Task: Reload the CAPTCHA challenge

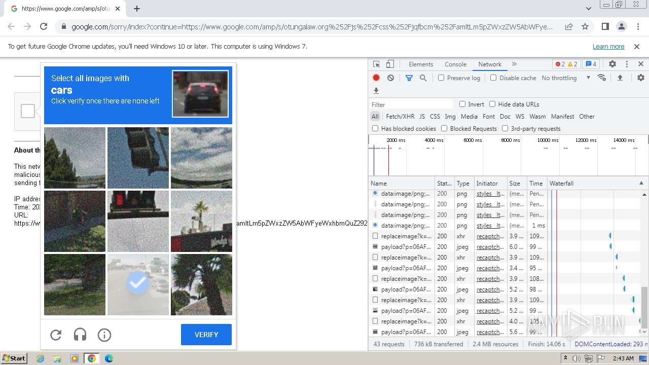Action: click(56, 335)
